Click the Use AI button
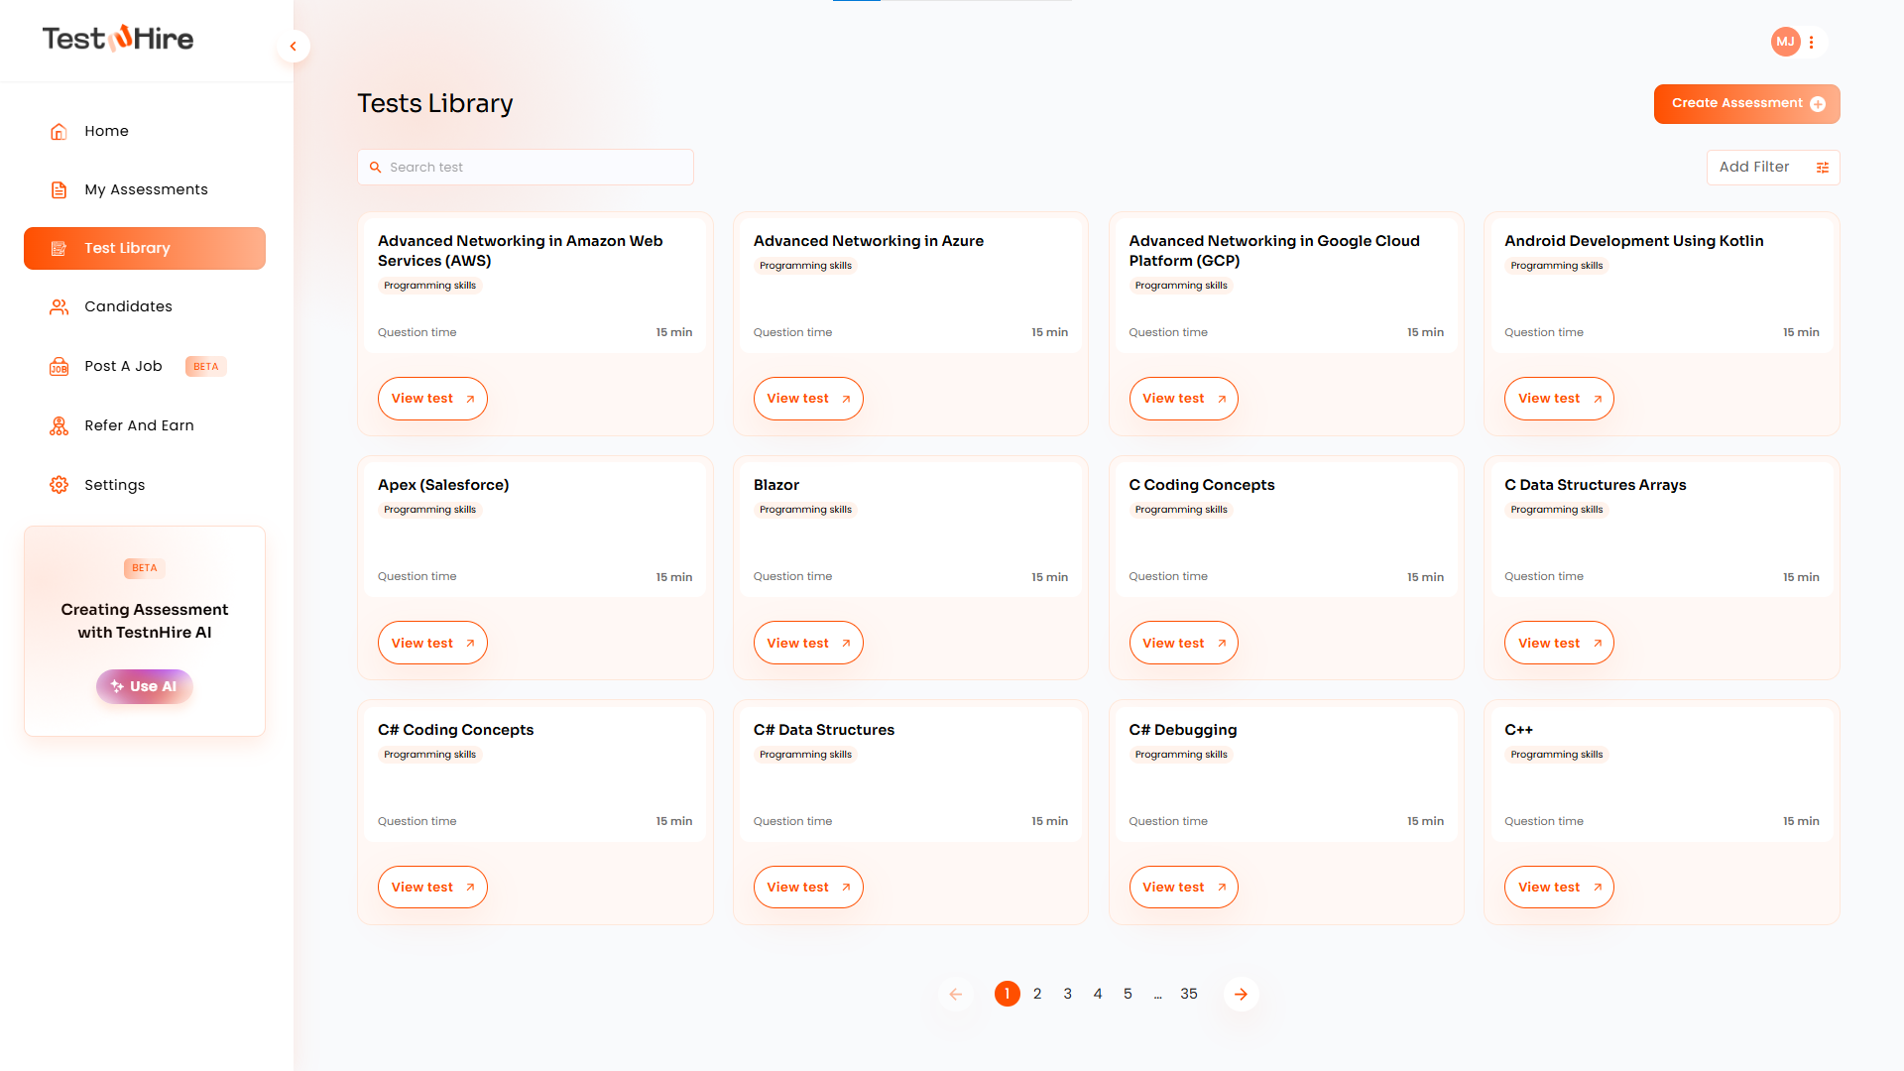This screenshot has width=1904, height=1071. click(145, 686)
